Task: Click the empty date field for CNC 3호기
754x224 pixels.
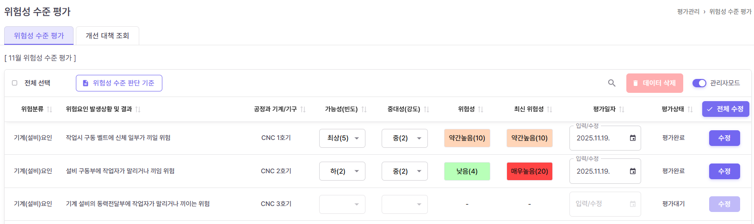Action: 599,204
